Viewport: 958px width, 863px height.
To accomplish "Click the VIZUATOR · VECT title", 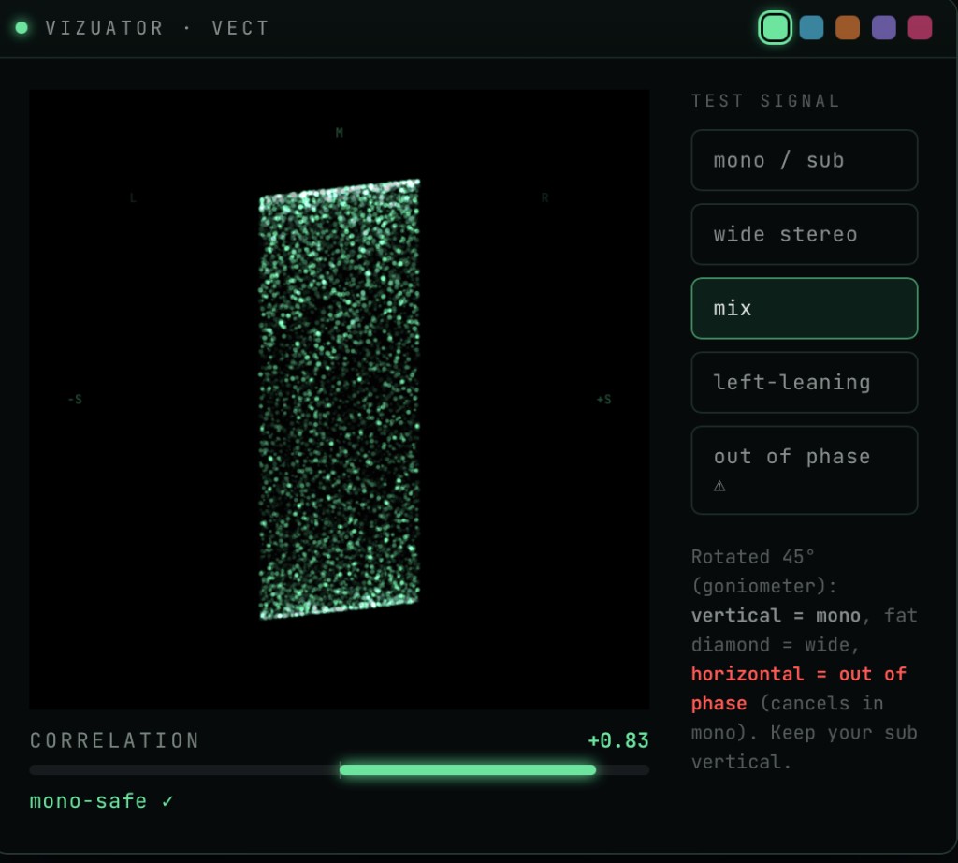I will 157,28.
